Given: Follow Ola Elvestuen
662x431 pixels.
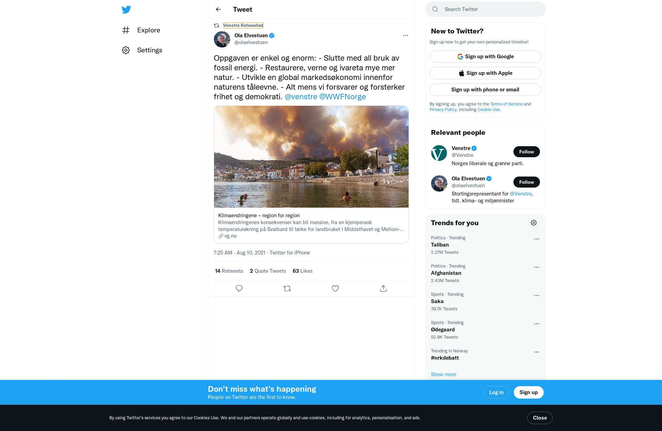Looking at the screenshot, I should point(526,182).
